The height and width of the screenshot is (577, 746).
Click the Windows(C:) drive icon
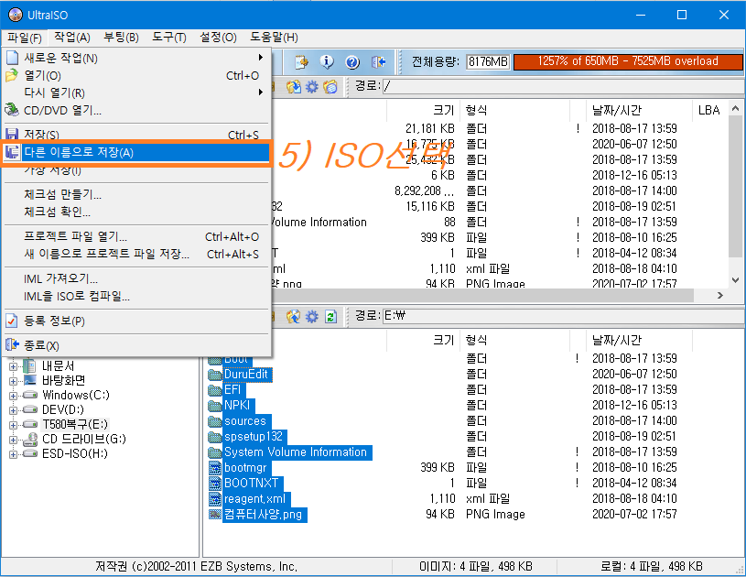click(30, 395)
